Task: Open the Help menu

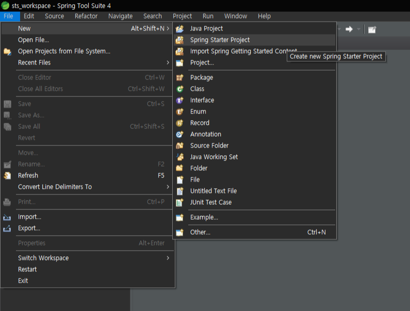Action: tap(264, 16)
